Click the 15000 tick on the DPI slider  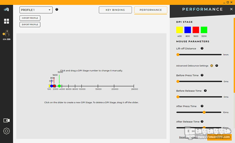pos(98,86)
